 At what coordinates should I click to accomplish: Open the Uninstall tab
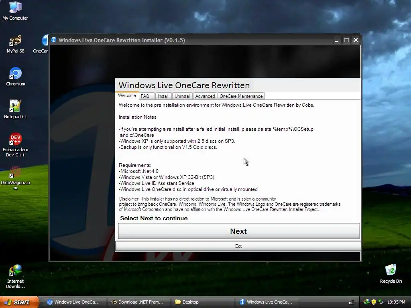[183, 96]
